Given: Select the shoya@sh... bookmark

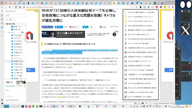Looking at the screenshot, I should [17, 35].
